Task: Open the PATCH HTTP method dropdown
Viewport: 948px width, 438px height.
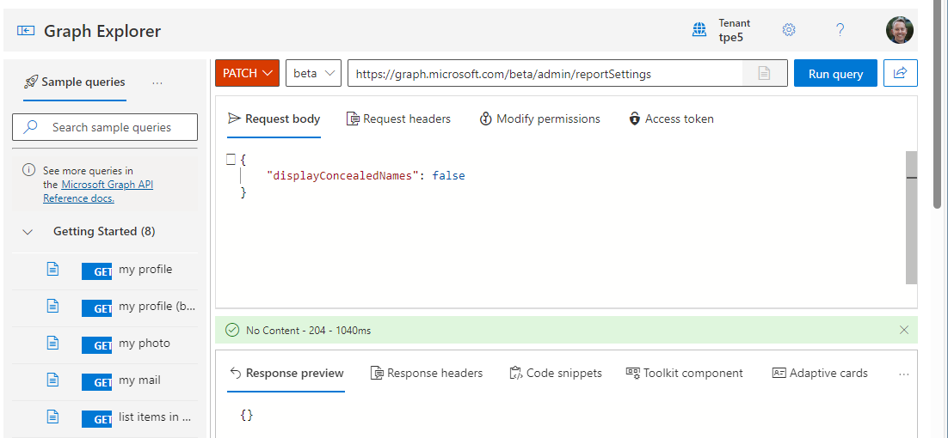Action: coord(247,74)
